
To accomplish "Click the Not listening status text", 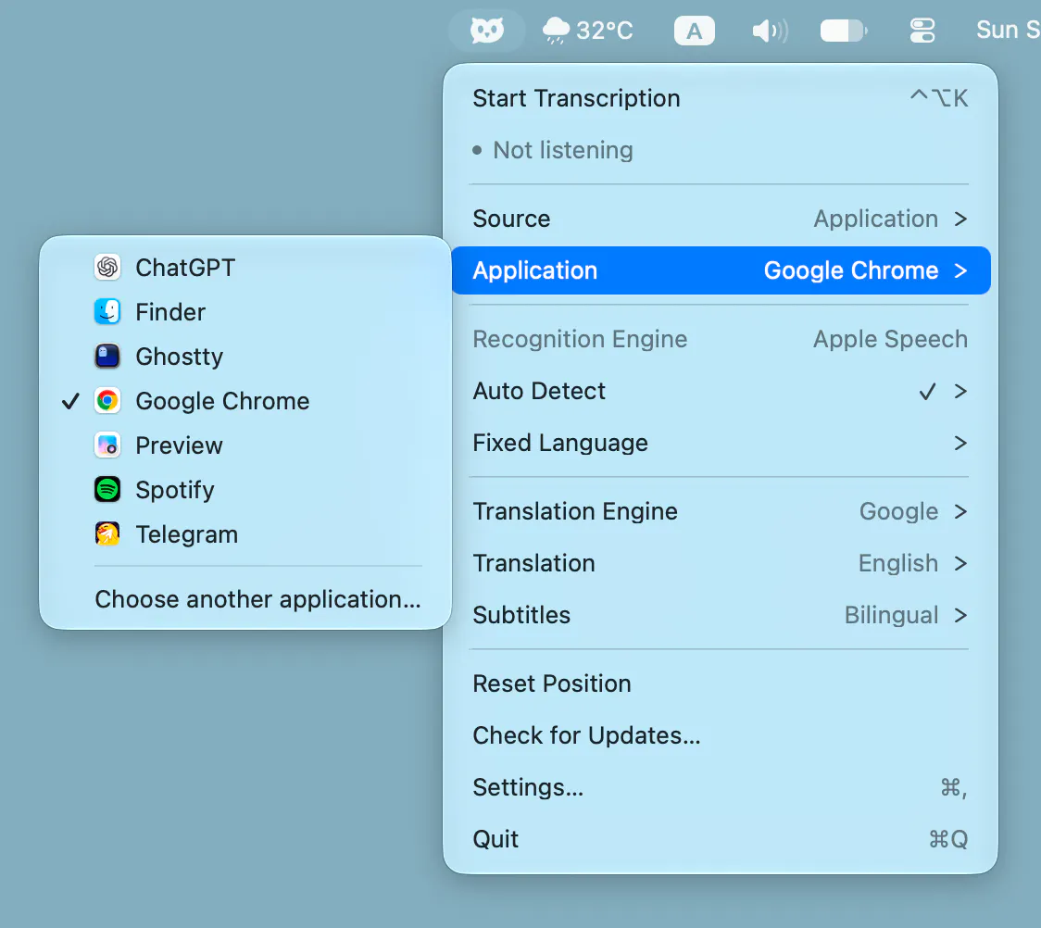I will coord(563,151).
